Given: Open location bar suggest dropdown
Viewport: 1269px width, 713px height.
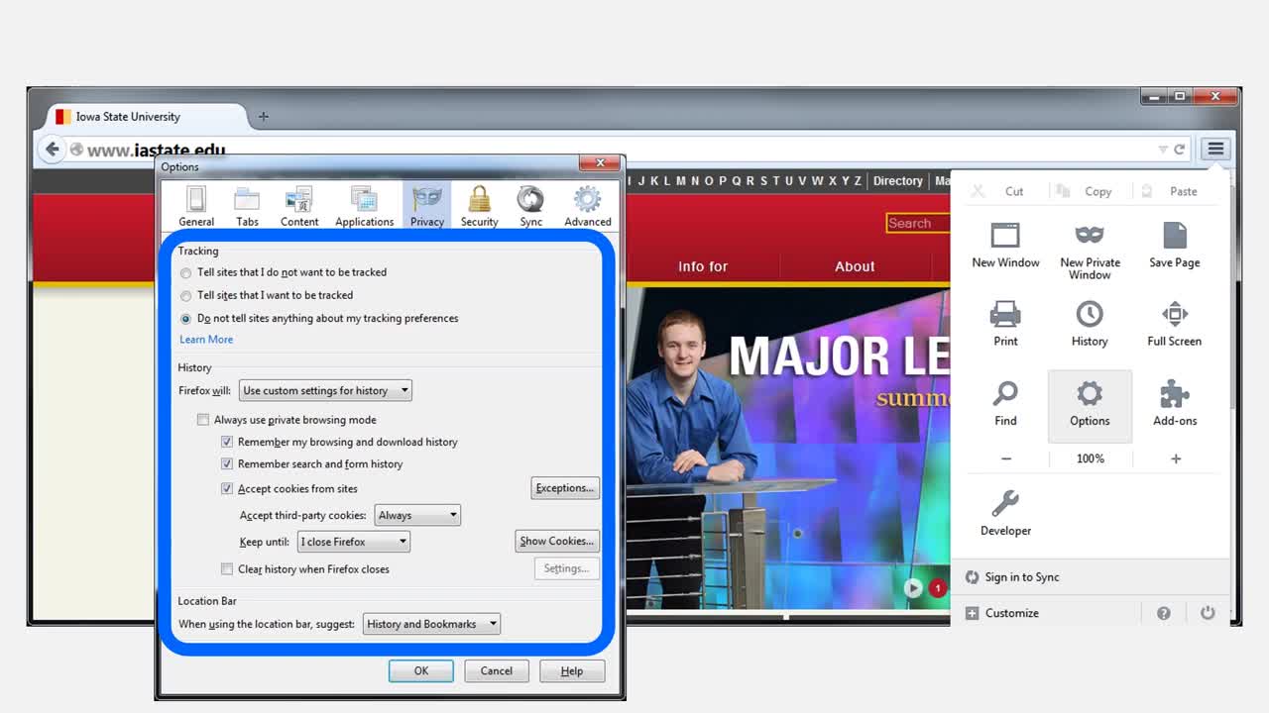Looking at the screenshot, I should pos(431,624).
